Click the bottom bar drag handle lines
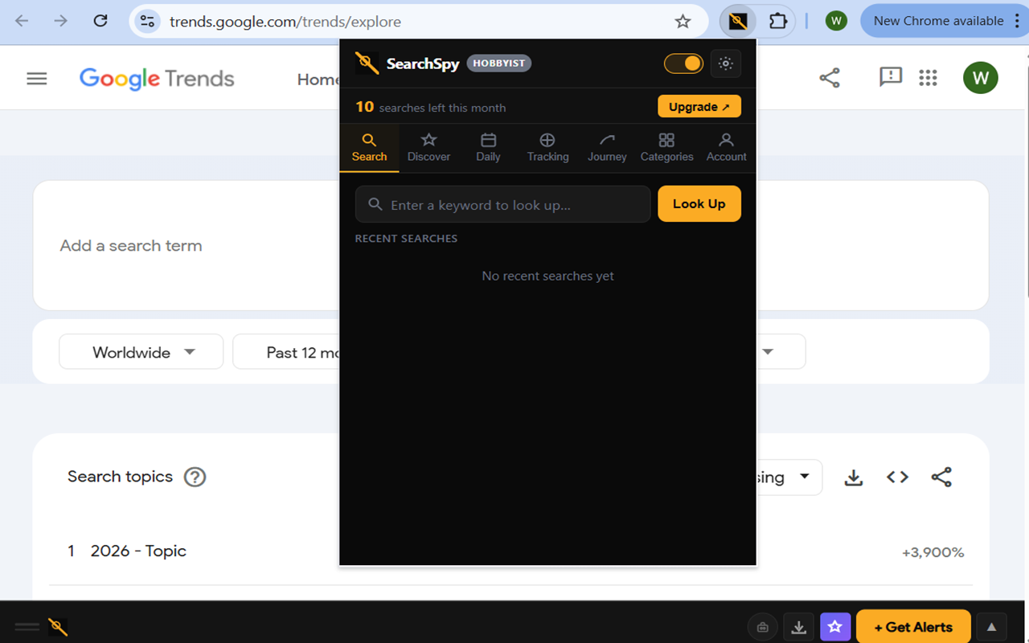The image size is (1029, 643). [x=27, y=627]
